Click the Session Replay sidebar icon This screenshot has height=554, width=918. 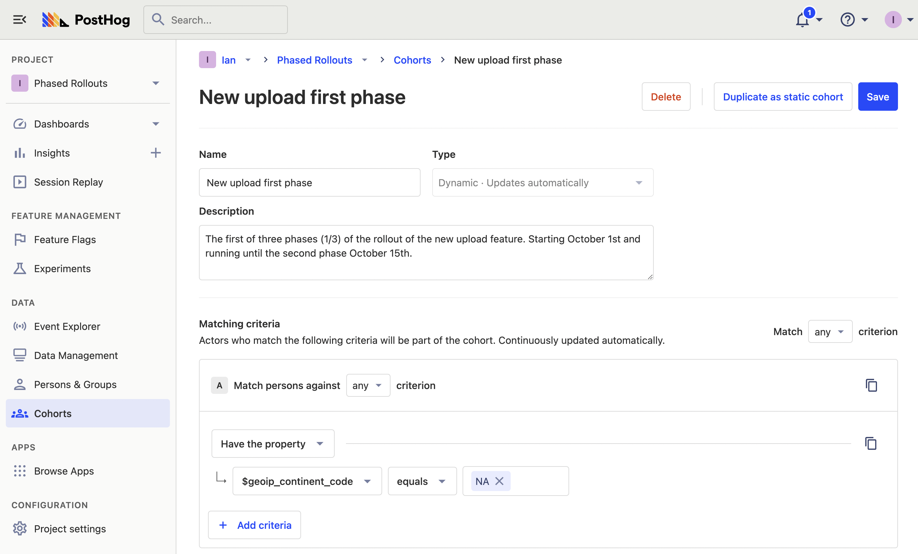click(x=20, y=182)
